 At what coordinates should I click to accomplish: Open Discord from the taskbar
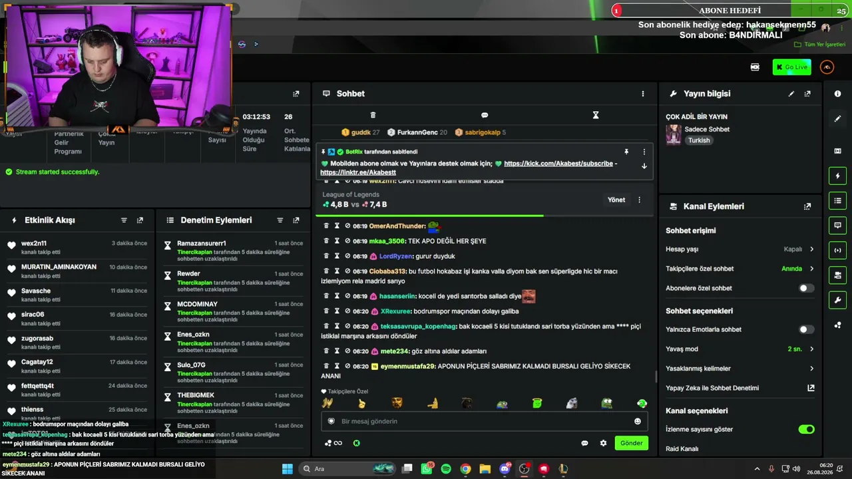505,469
